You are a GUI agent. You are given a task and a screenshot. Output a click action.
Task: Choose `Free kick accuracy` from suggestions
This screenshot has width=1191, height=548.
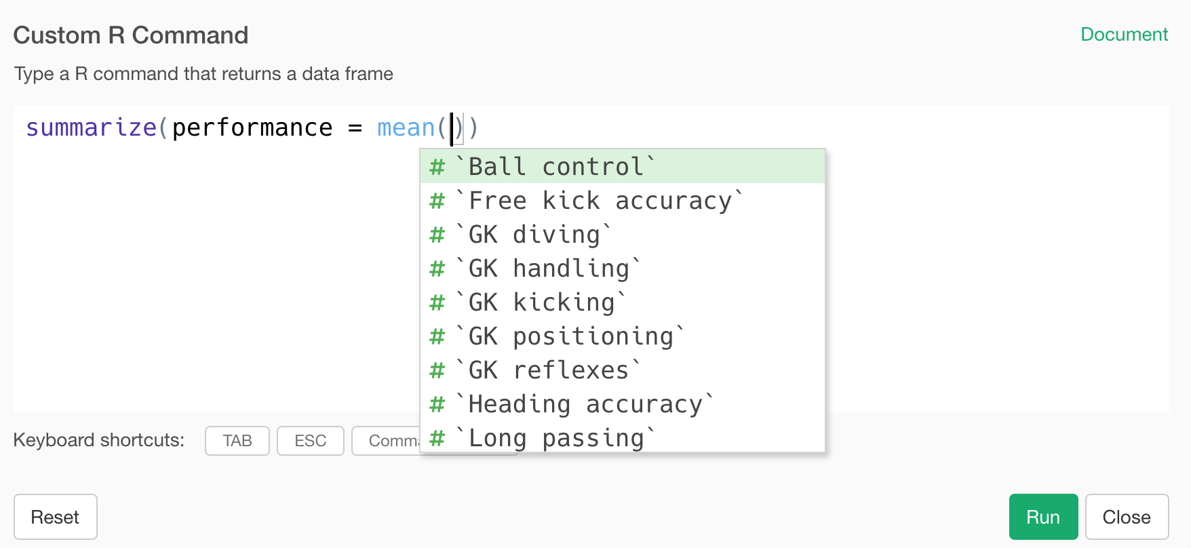600,201
